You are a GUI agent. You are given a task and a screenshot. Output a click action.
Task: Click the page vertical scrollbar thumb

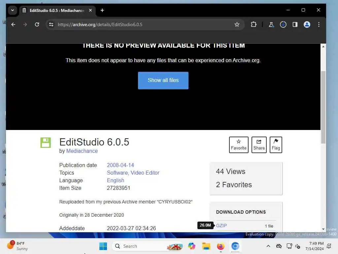coord(323,107)
